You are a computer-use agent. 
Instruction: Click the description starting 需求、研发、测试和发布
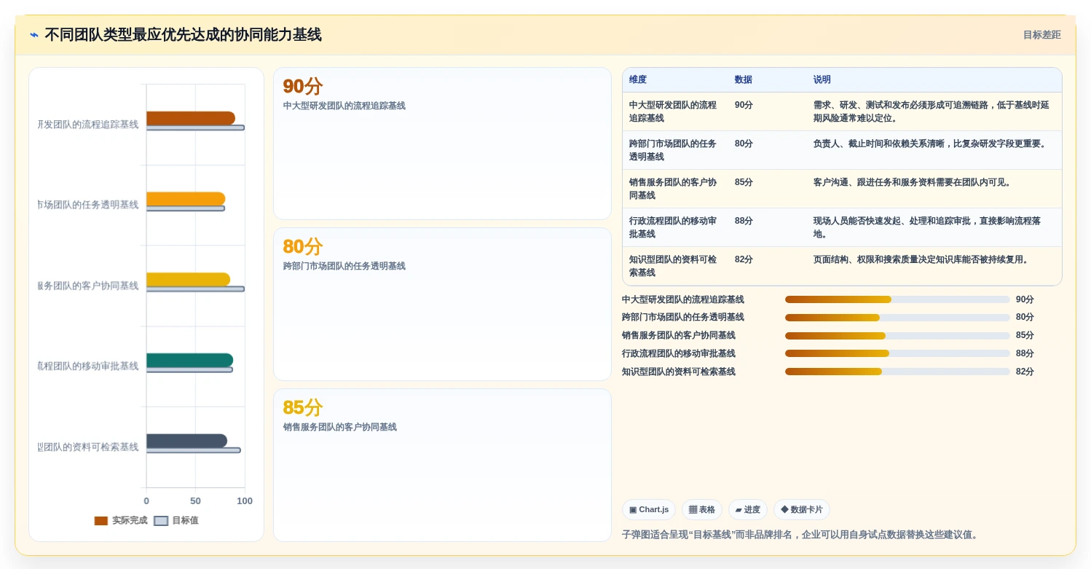tap(932, 111)
